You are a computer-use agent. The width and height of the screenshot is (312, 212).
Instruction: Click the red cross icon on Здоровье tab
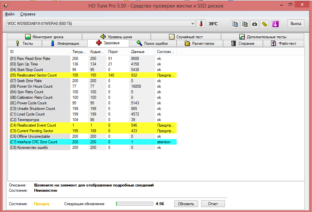click(x=99, y=43)
